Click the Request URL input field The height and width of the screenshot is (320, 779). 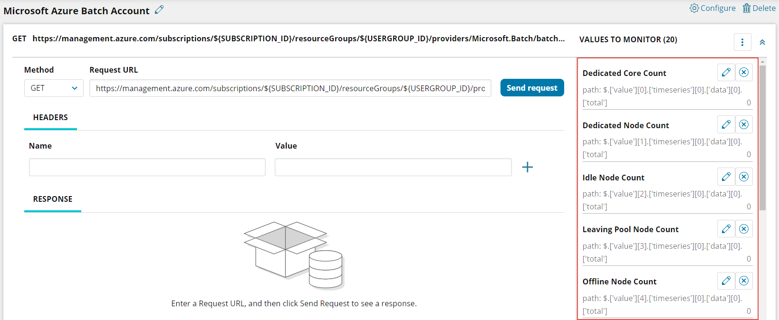[x=290, y=88]
